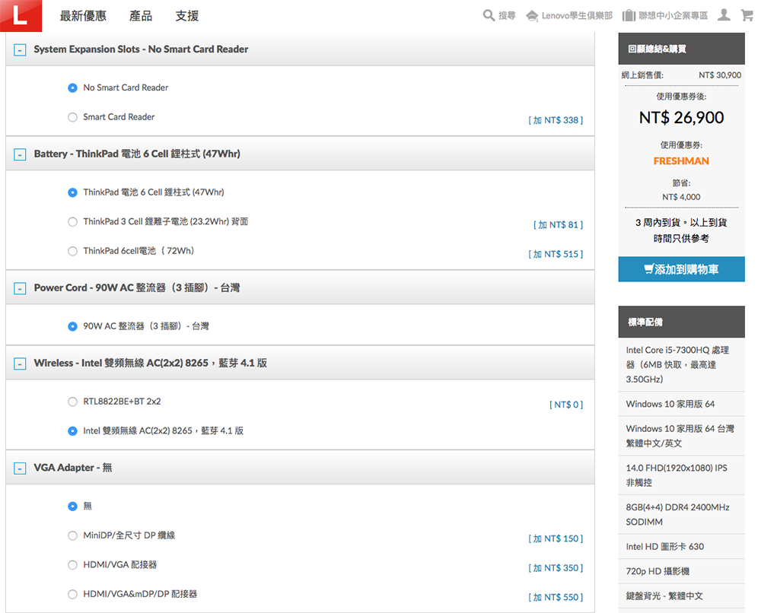Select the Smart Card Reader option
The height and width of the screenshot is (613, 761).
(73, 117)
